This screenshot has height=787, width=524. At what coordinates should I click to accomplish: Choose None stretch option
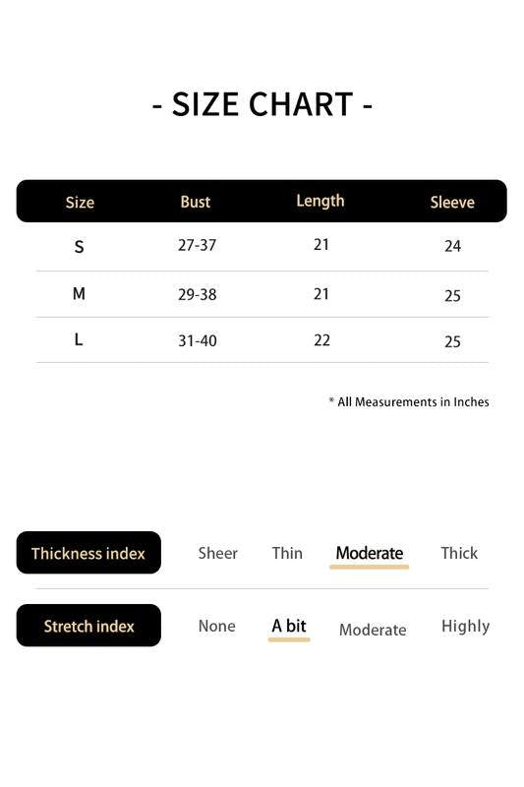pos(217,626)
